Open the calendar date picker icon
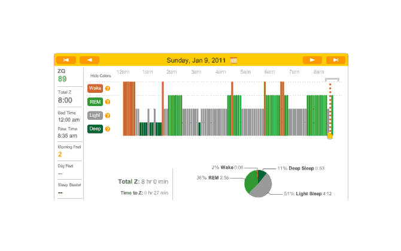Viewport: 401px width, 251px height. (x=234, y=60)
